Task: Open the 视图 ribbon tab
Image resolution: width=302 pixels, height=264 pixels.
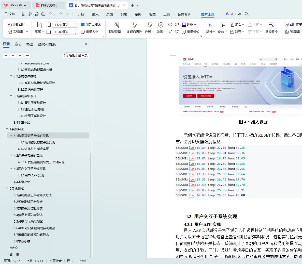Action: (x=152, y=14)
